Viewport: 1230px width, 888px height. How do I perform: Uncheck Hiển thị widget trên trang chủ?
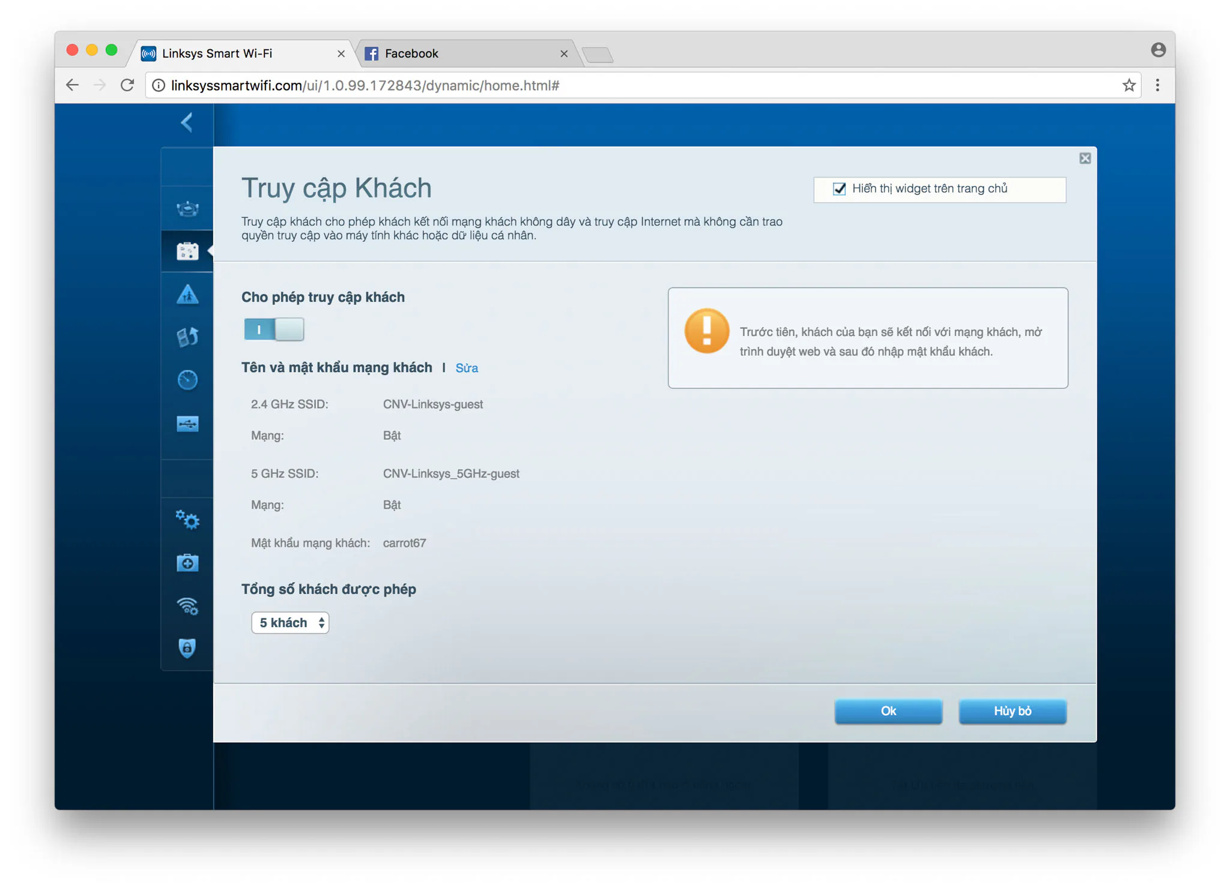[839, 189]
